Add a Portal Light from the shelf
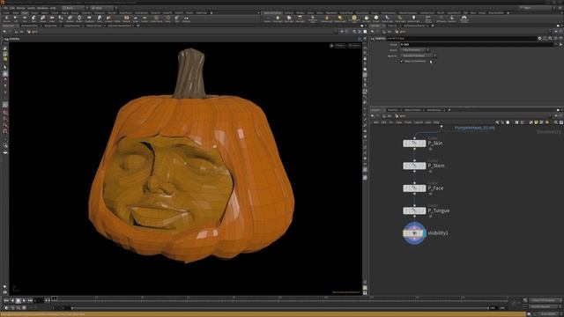This screenshot has width=564, height=317. [x=399, y=18]
